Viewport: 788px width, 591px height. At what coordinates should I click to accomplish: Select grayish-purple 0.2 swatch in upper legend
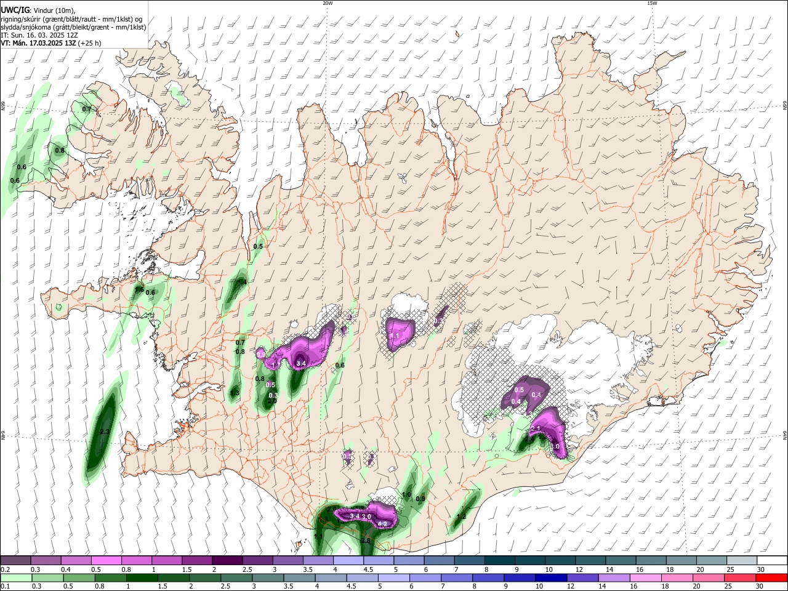(x=15, y=561)
